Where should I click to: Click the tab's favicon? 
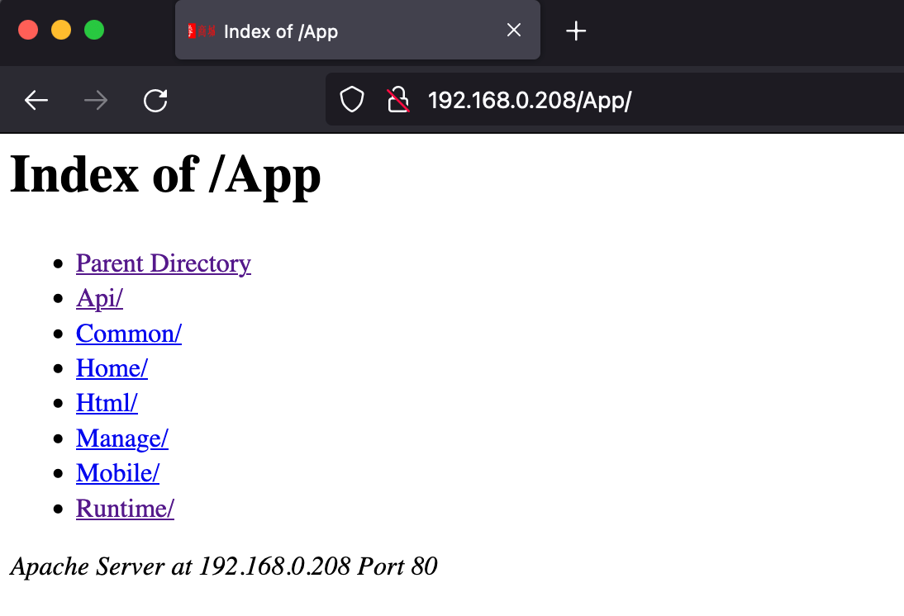coord(202,31)
